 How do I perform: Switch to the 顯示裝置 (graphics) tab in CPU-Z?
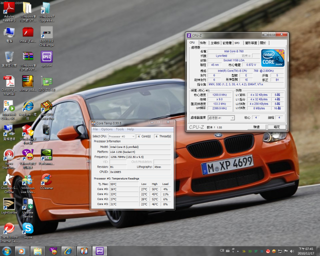[x=251, y=43]
